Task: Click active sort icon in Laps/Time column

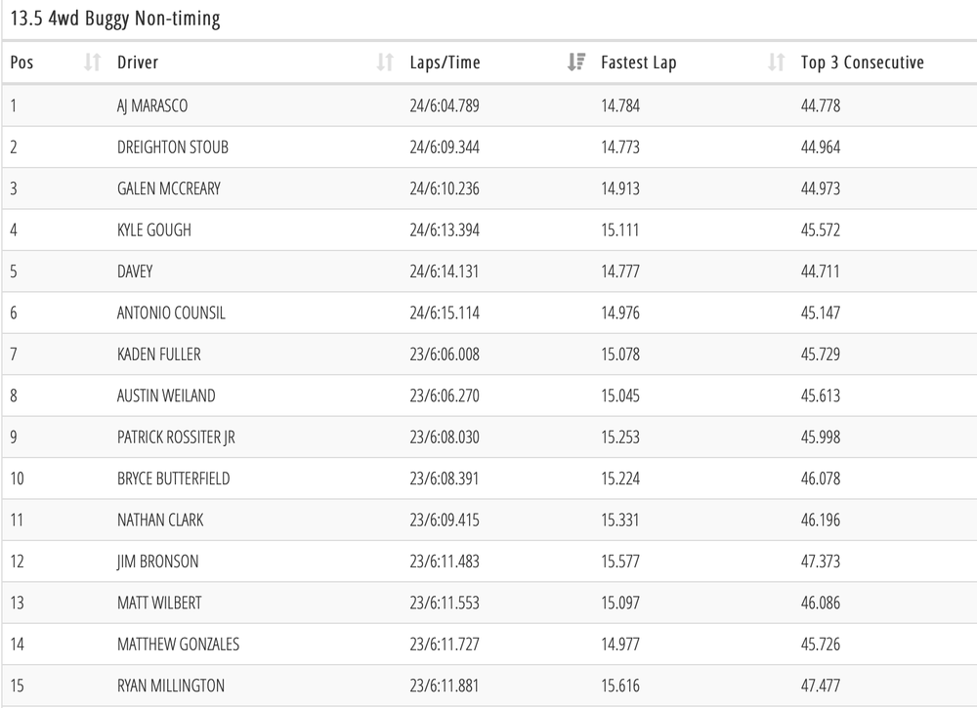Action: [576, 62]
